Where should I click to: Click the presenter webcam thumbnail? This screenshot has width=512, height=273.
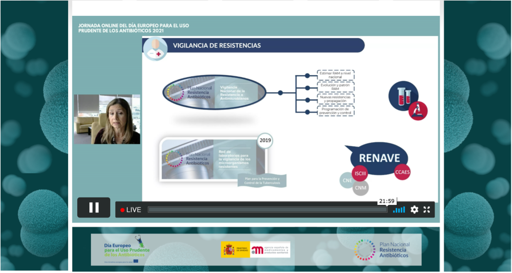pos(107,119)
